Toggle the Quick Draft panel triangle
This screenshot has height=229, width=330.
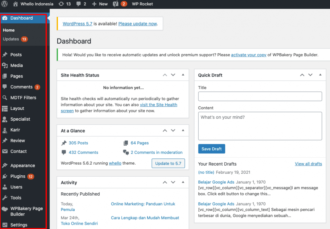pos(320,75)
